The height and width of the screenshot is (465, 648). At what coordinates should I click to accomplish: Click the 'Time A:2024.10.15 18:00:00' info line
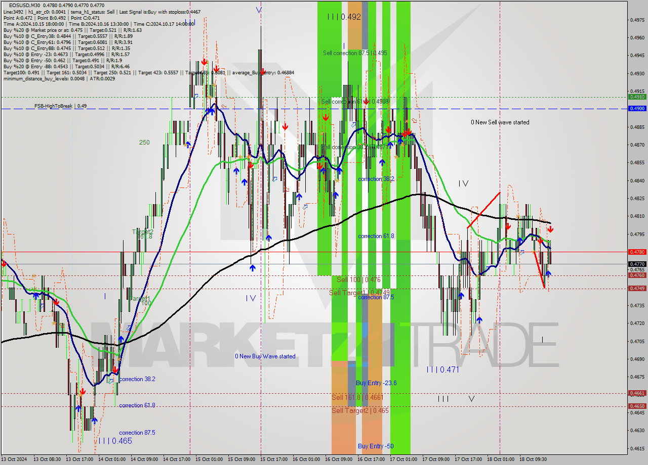click(99, 24)
